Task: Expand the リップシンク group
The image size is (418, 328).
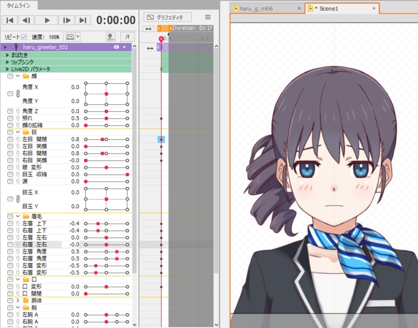Action: coord(7,62)
